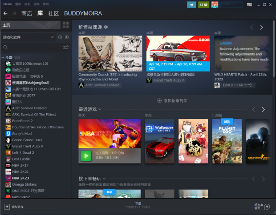Open the Wallpaper Engine game card
The width and height of the screenshot is (276, 215).
coord(159,141)
